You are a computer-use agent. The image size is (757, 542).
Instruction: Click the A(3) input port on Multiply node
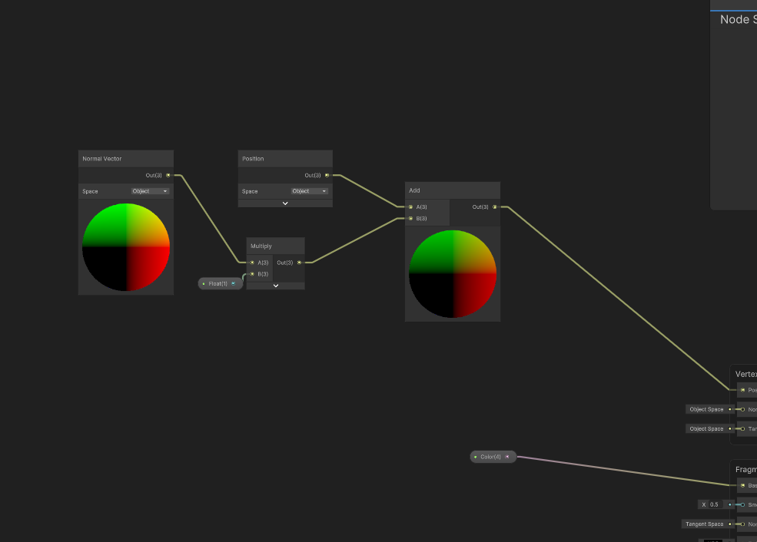pos(252,263)
